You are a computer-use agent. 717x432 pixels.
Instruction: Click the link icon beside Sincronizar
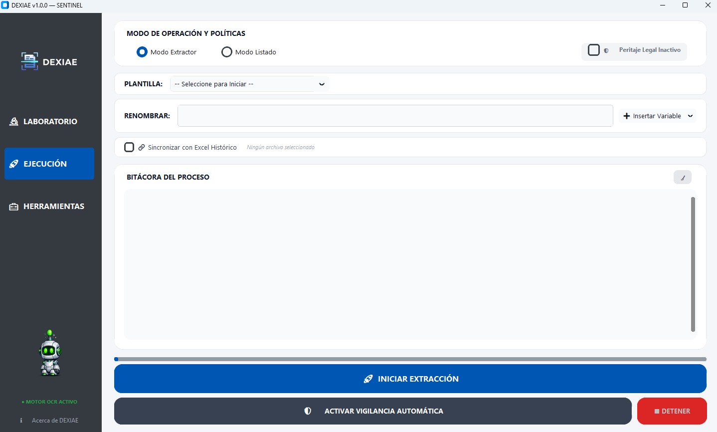coord(142,147)
